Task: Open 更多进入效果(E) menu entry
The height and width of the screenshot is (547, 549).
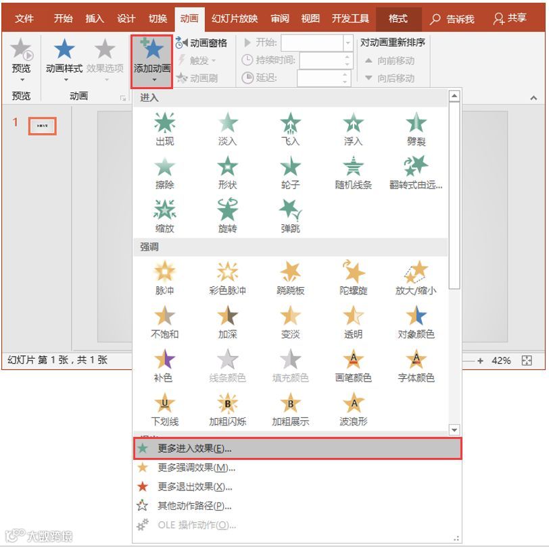Action: [297, 448]
